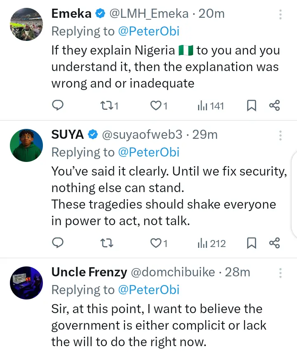Screen dimensions: 297x354
Task: Share Emeka's tweet
Action: pyautogui.click(x=275, y=106)
